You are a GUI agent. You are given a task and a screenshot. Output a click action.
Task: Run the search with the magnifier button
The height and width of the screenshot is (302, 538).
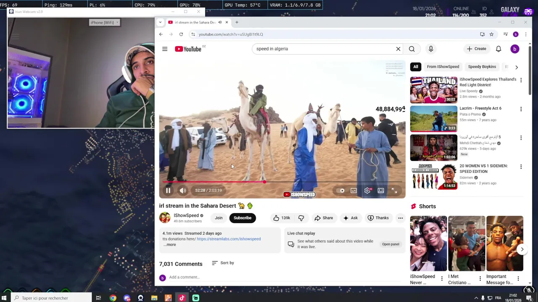411,49
